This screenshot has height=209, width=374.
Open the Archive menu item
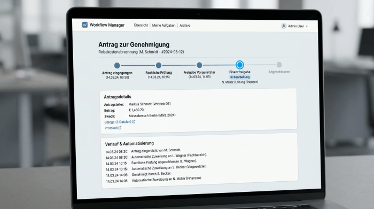(x=185, y=25)
